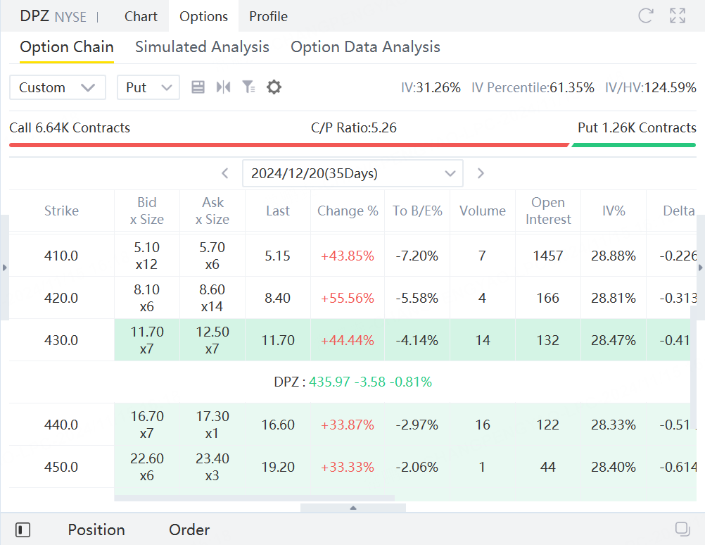This screenshot has height=545, width=705.
Task: Click the refresh icon in the header
Action: pos(644,16)
